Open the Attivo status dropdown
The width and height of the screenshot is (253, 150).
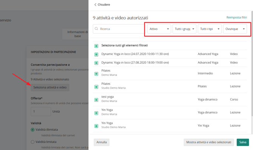tap(159, 29)
